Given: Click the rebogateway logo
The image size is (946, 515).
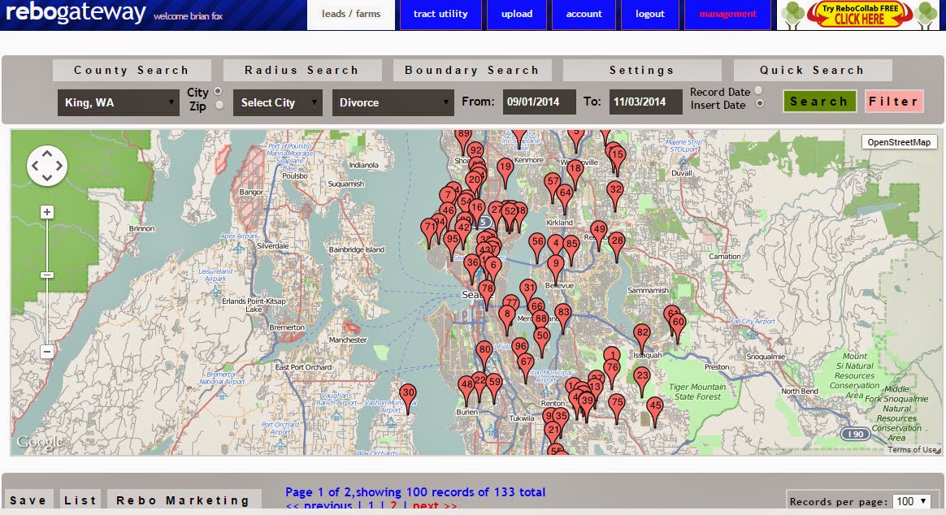Looking at the screenshot, I should (x=76, y=12).
